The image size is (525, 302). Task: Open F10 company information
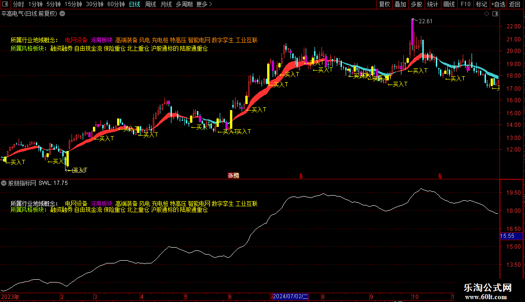tap(466, 4)
